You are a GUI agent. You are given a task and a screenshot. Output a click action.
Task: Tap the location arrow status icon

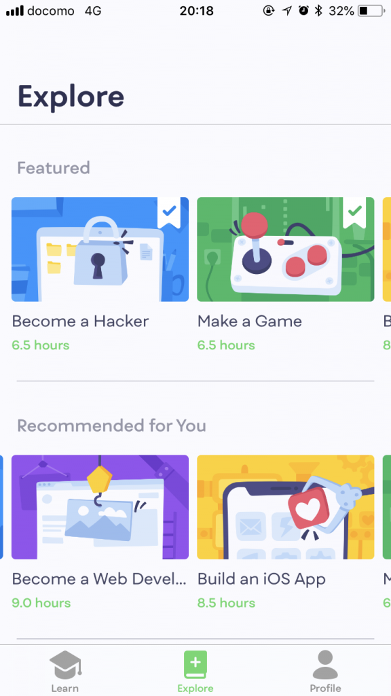[x=287, y=11]
